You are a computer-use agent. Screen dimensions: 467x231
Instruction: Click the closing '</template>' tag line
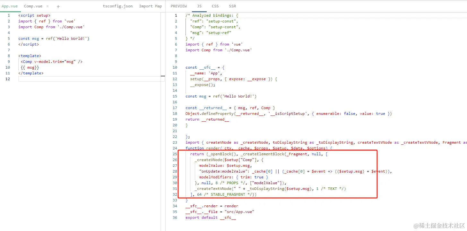(31, 73)
